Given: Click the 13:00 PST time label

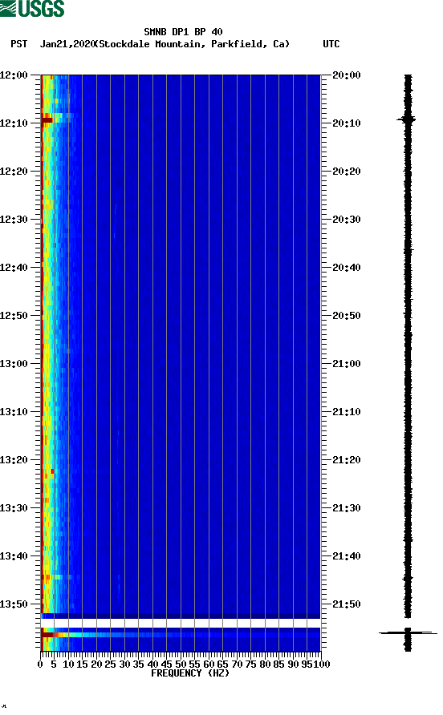Looking at the screenshot, I should click(14, 363).
